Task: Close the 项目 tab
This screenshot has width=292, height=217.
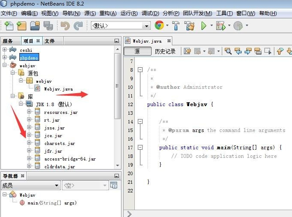Action: tap(38, 41)
